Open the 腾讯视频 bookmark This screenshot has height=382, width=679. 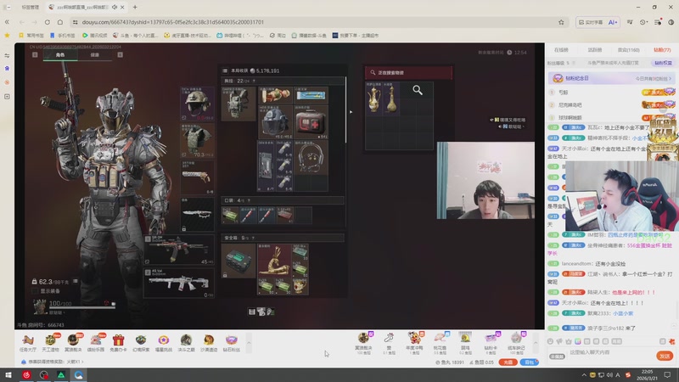coord(94,36)
